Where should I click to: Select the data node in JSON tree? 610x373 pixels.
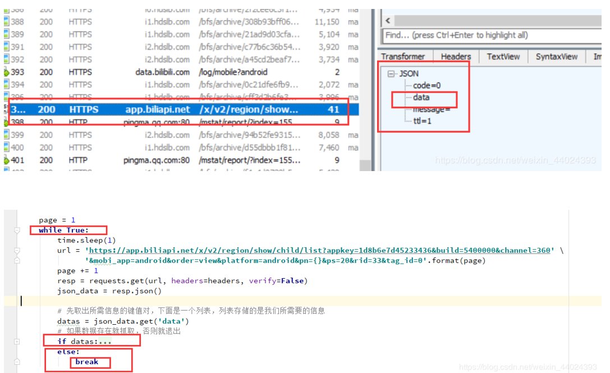pos(421,97)
